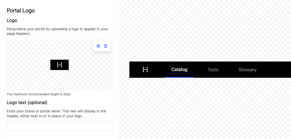This screenshot has height=139, width=291.
Task: Select the uploaded logo thumbnail image
Action: click(59, 65)
